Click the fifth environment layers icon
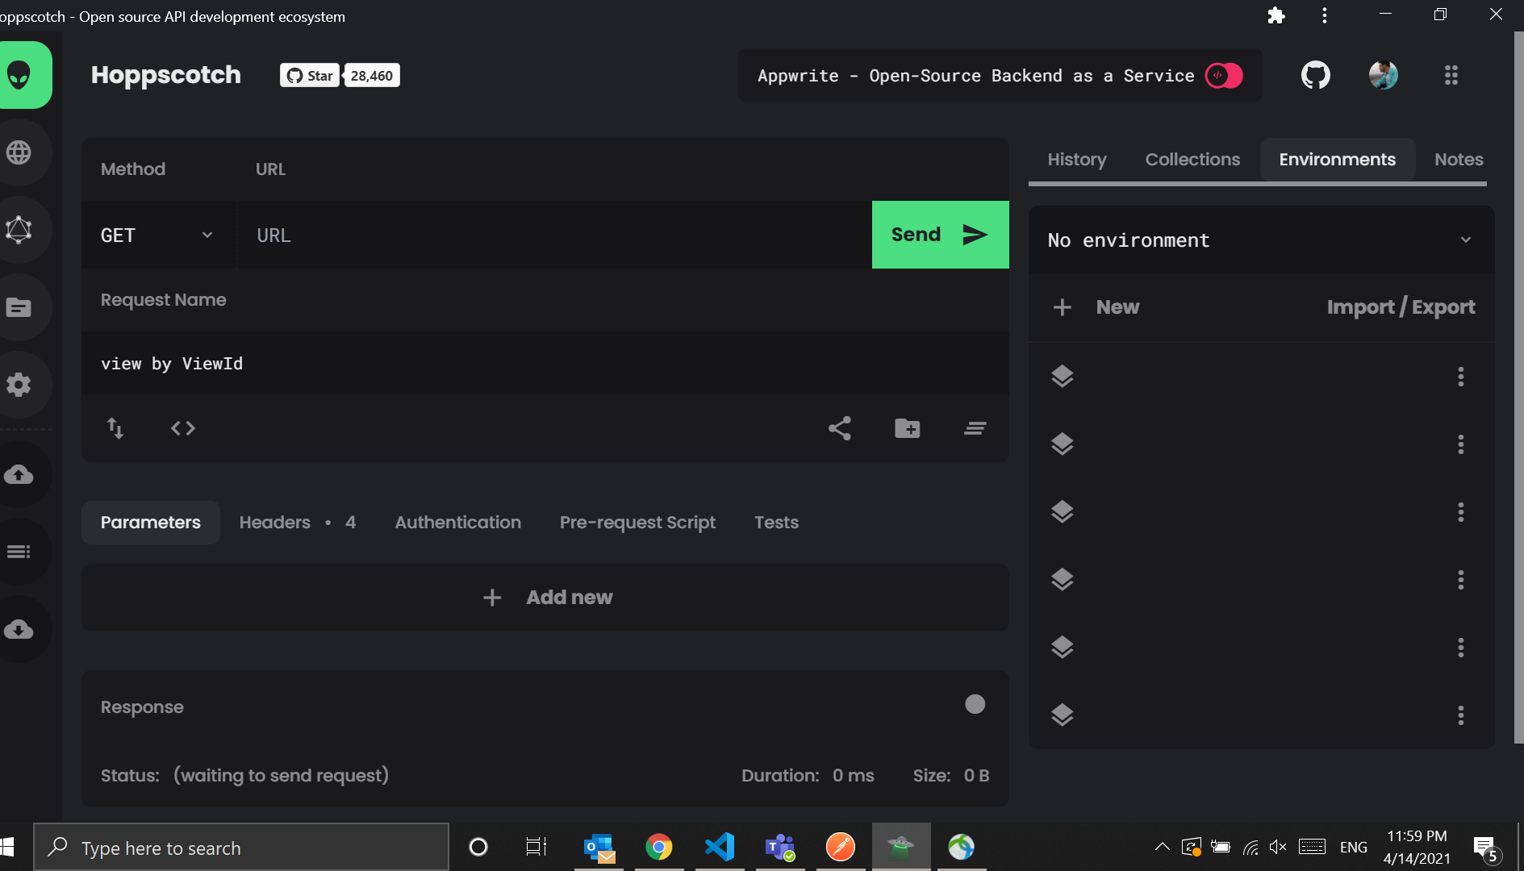Screen dimensions: 1524x871 [x=1063, y=648]
